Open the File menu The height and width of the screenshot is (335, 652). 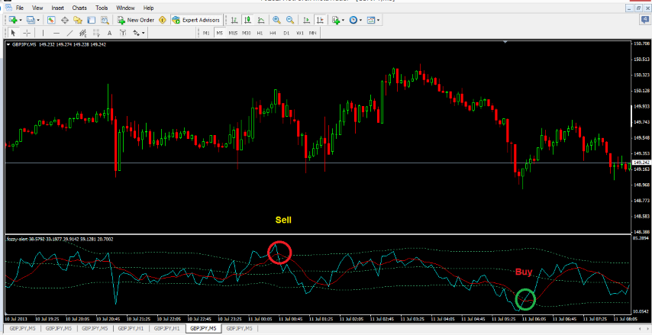(20, 8)
